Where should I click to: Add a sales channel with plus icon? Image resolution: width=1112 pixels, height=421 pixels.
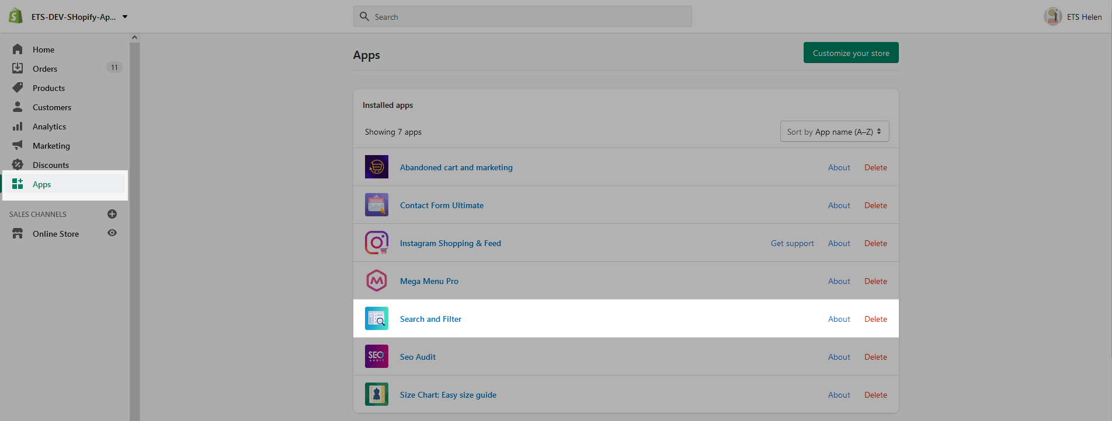112,214
